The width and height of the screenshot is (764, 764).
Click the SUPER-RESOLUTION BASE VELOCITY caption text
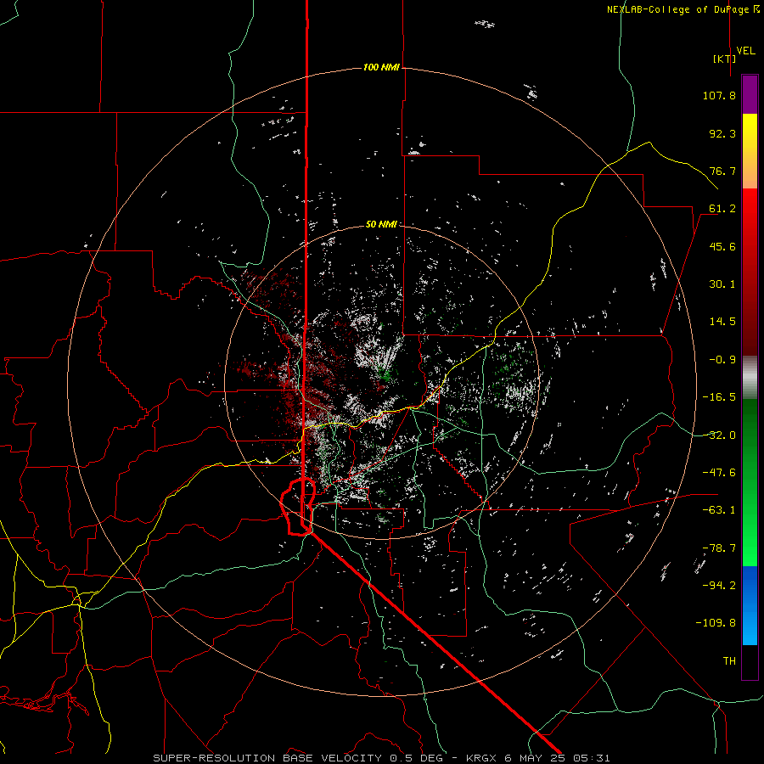pyautogui.click(x=267, y=758)
